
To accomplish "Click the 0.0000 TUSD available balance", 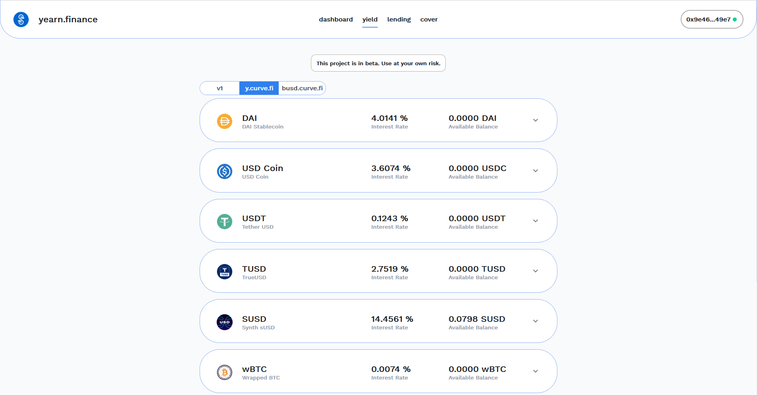I will (477, 269).
